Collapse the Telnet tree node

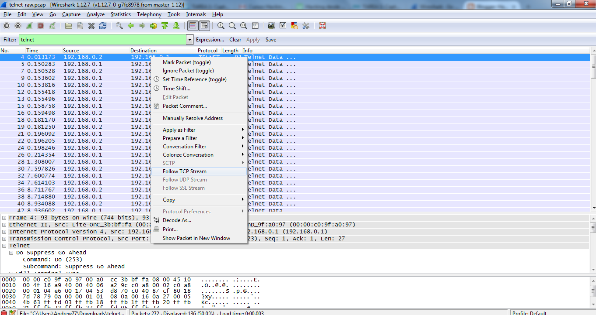click(x=4, y=246)
